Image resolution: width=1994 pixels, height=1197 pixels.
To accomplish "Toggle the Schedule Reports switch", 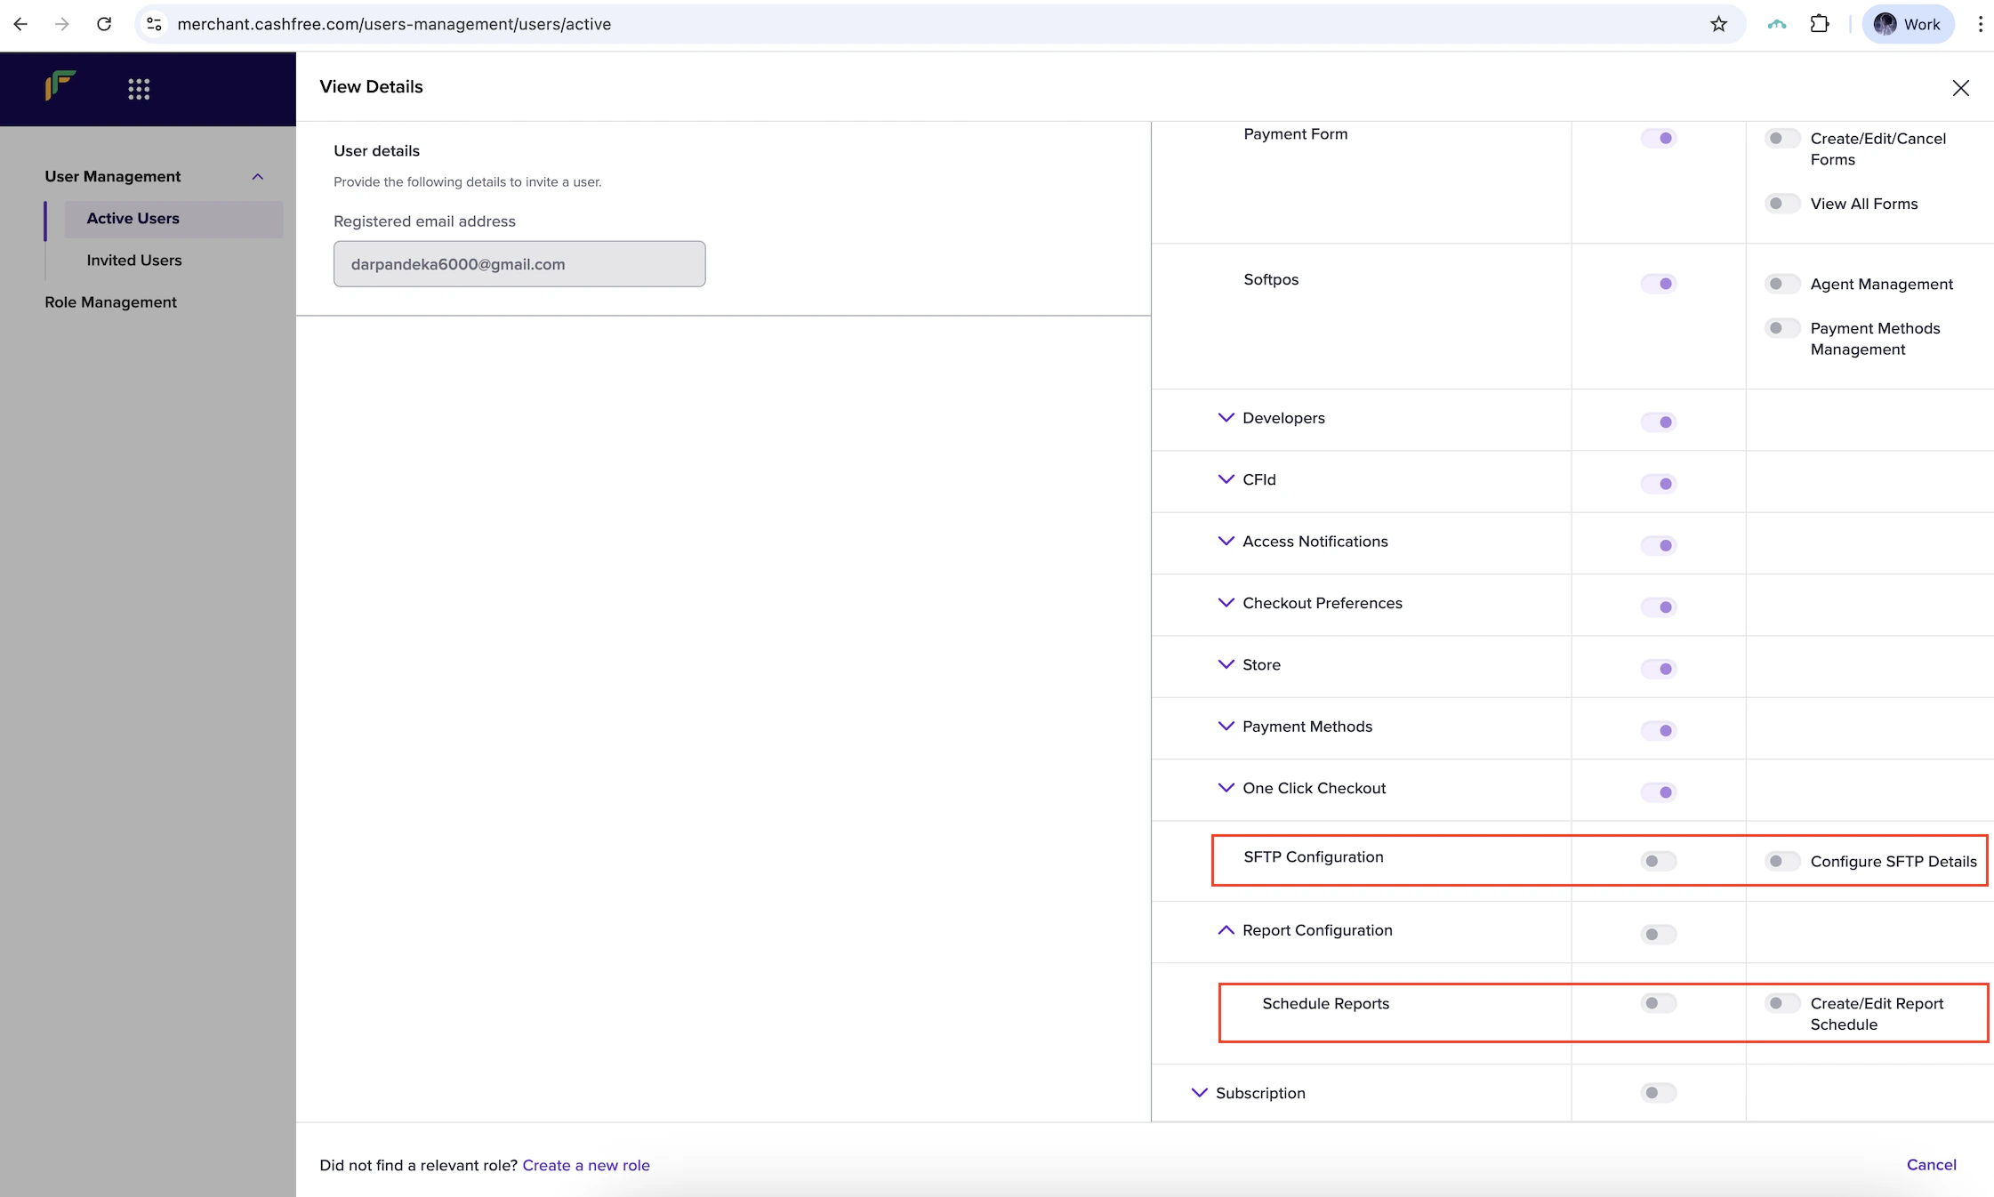I will [x=1658, y=1003].
